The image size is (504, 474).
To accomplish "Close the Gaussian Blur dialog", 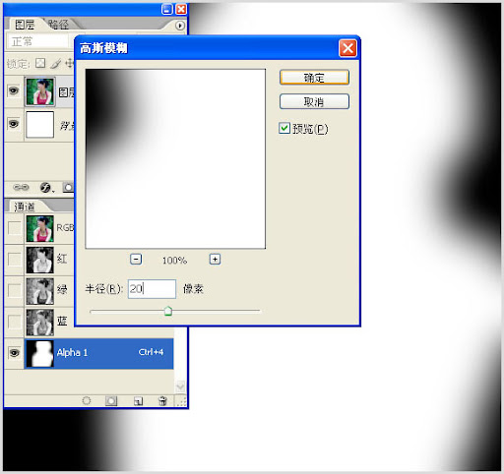I will 347,48.
